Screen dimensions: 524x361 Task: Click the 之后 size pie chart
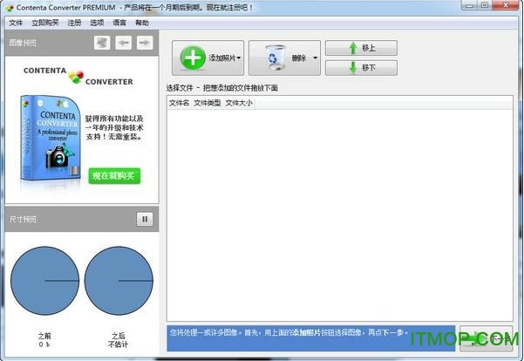tap(119, 281)
